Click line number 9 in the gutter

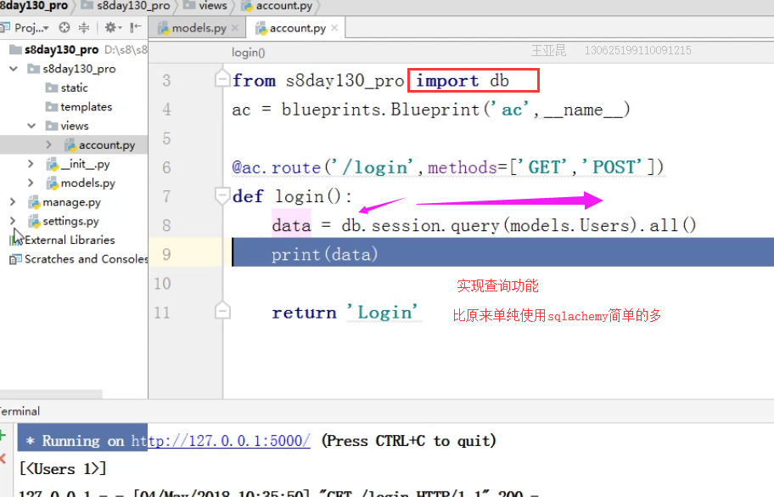point(166,254)
